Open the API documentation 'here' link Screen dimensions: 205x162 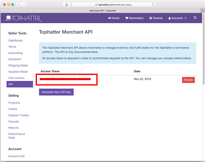94,52
